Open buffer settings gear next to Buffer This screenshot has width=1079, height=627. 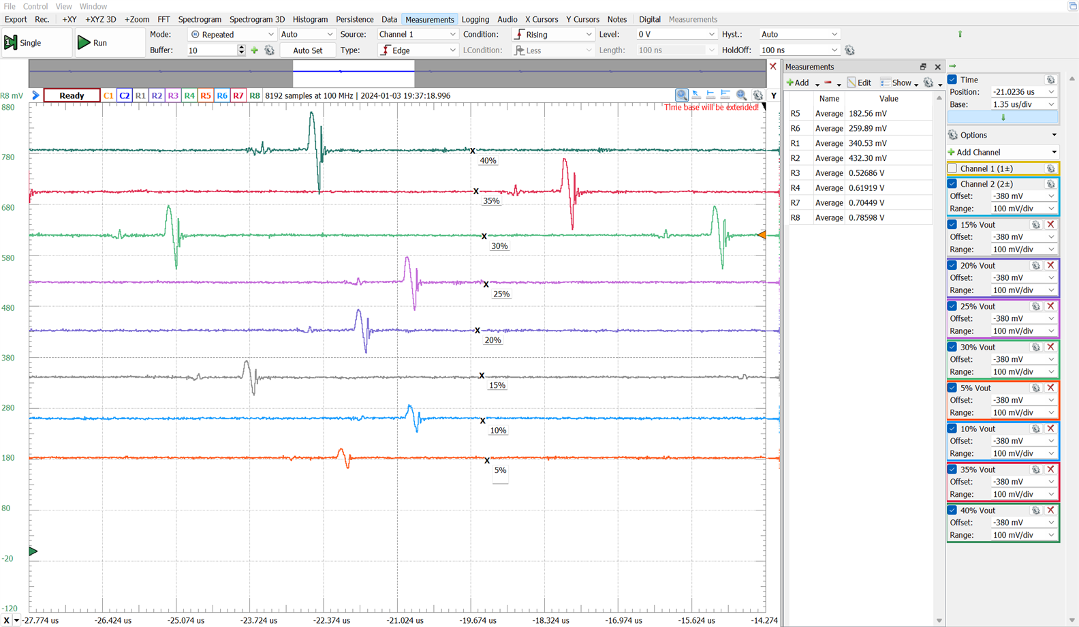tap(269, 50)
